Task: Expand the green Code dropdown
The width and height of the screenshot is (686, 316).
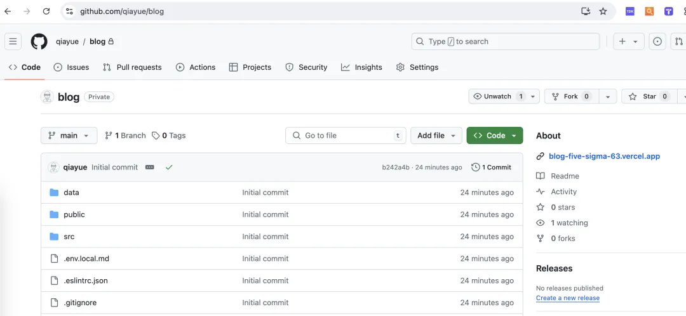Action: click(x=495, y=136)
